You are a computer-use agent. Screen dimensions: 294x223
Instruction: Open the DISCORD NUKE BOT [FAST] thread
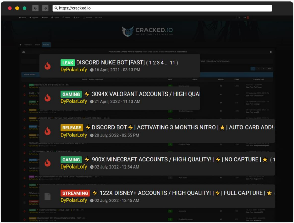(x=110, y=62)
